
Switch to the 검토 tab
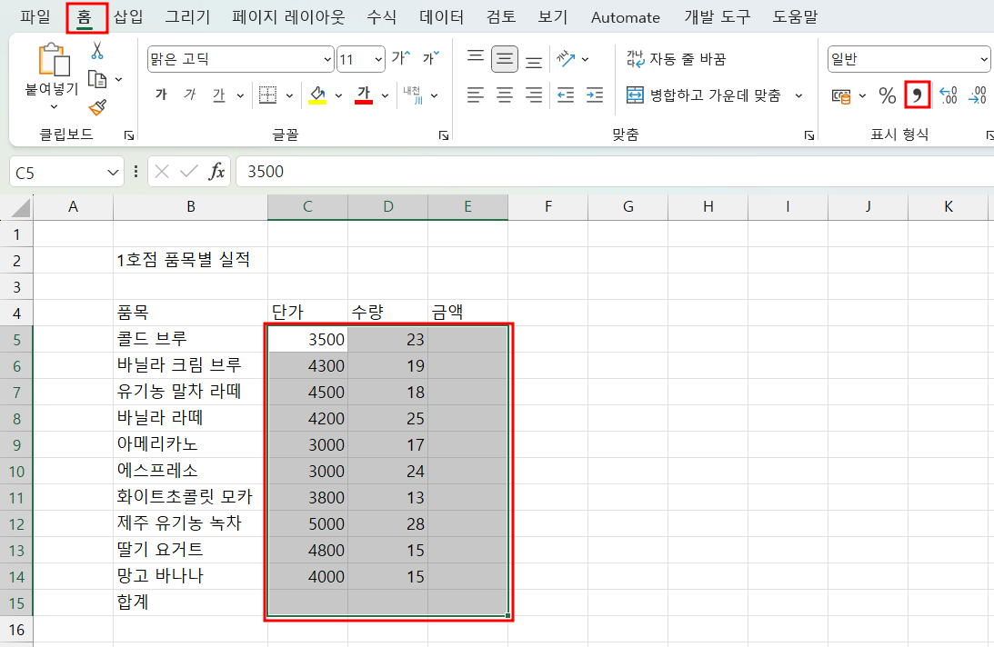click(x=501, y=17)
